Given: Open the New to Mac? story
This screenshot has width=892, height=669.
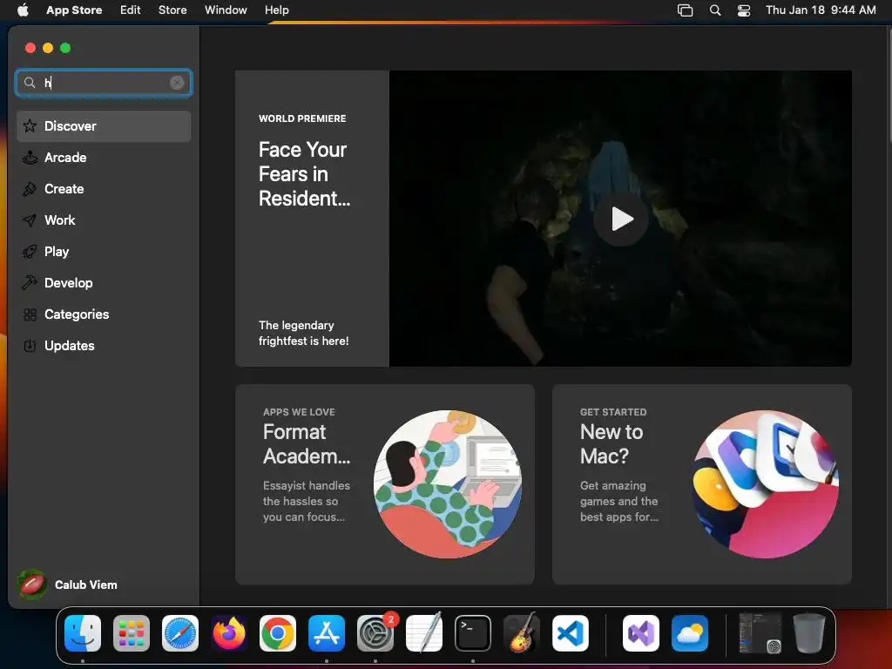Looking at the screenshot, I should point(701,484).
